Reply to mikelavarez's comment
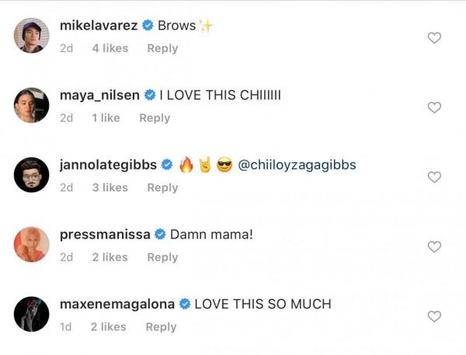Viewport: 466px width, 355px height. tap(162, 48)
